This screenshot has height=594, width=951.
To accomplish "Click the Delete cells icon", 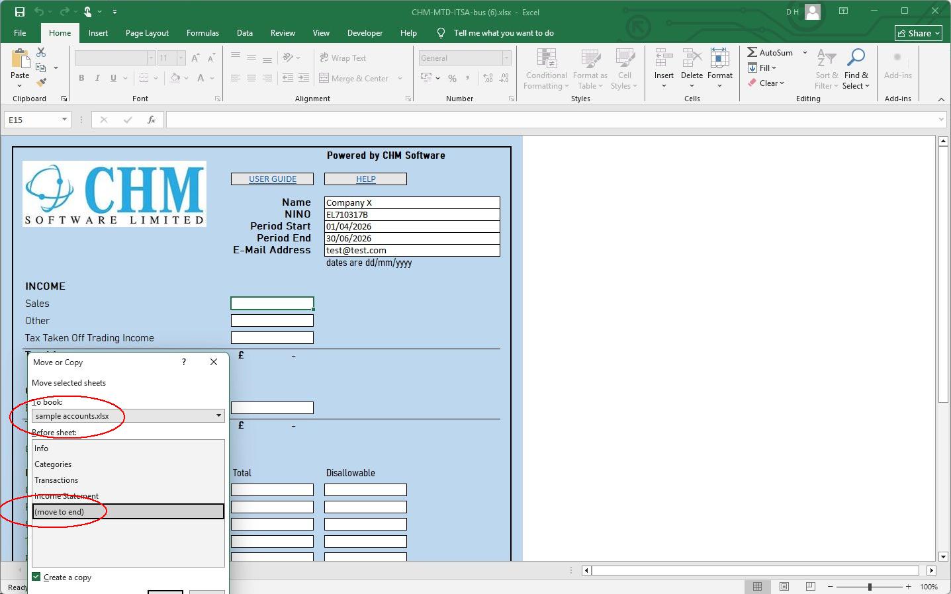I will click(x=692, y=58).
